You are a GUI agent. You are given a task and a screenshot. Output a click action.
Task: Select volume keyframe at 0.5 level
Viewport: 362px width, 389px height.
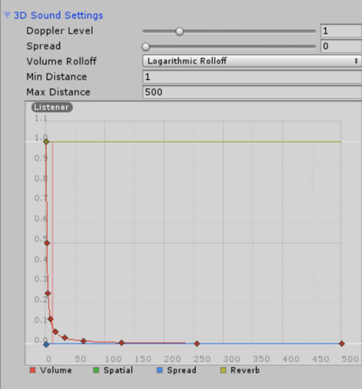(x=47, y=243)
